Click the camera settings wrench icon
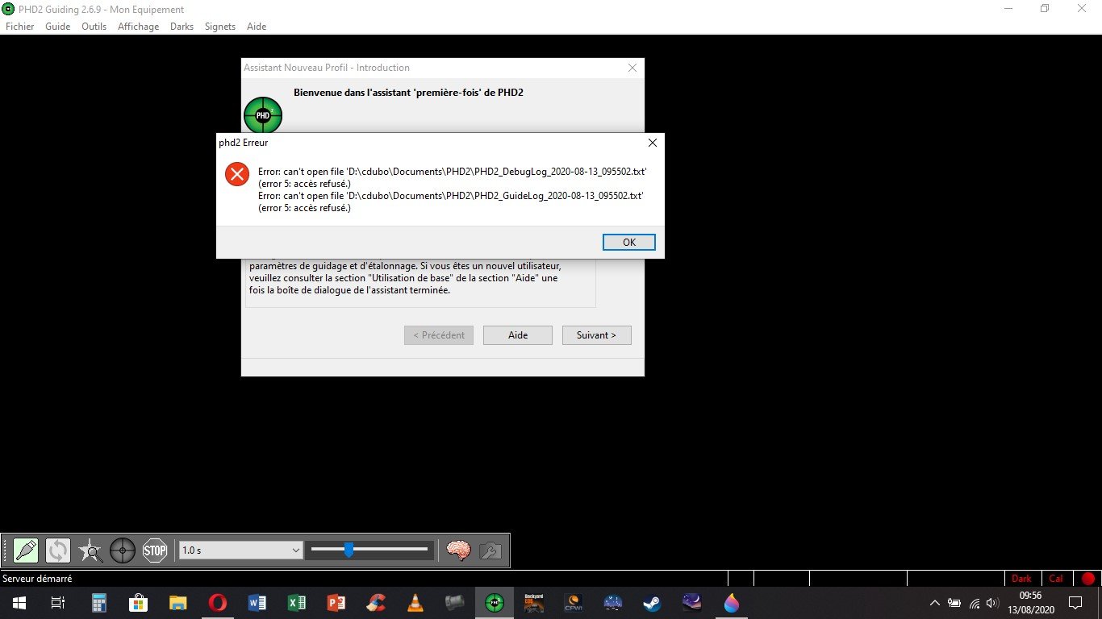1102x619 pixels. (x=490, y=550)
